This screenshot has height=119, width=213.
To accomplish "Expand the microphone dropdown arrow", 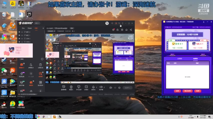I will click(x=96, y=87).
